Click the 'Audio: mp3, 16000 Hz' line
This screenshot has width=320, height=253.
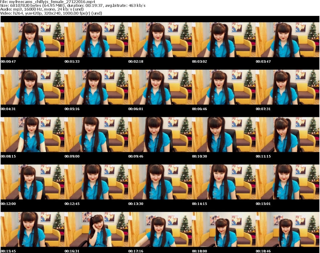tap(42, 9)
